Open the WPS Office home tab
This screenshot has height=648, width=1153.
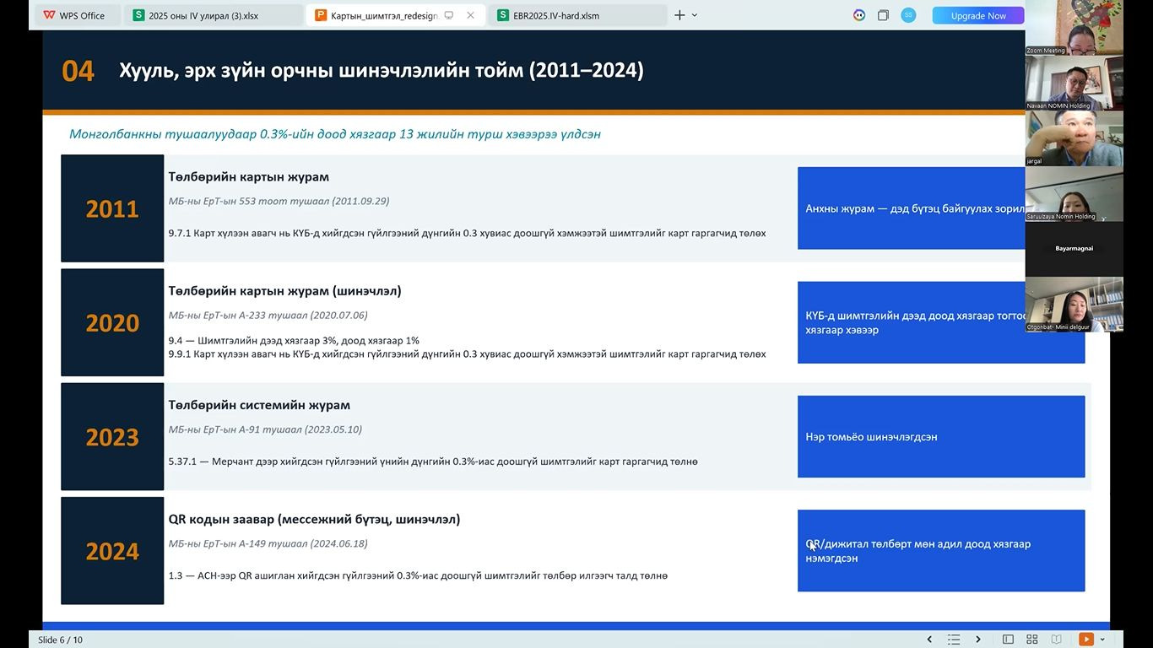74,15
